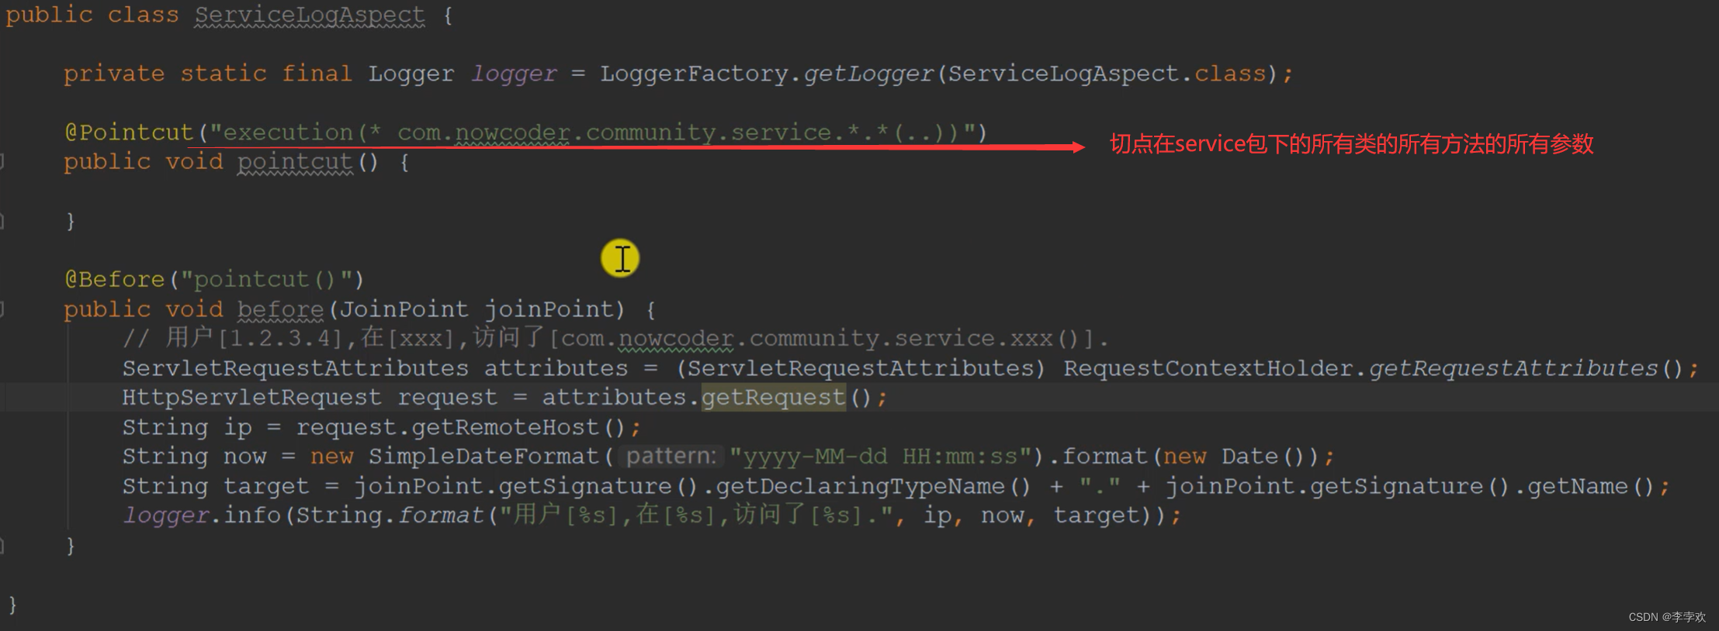Click the RequestContextHolder class reference
1719x631 pixels.
click(1208, 368)
